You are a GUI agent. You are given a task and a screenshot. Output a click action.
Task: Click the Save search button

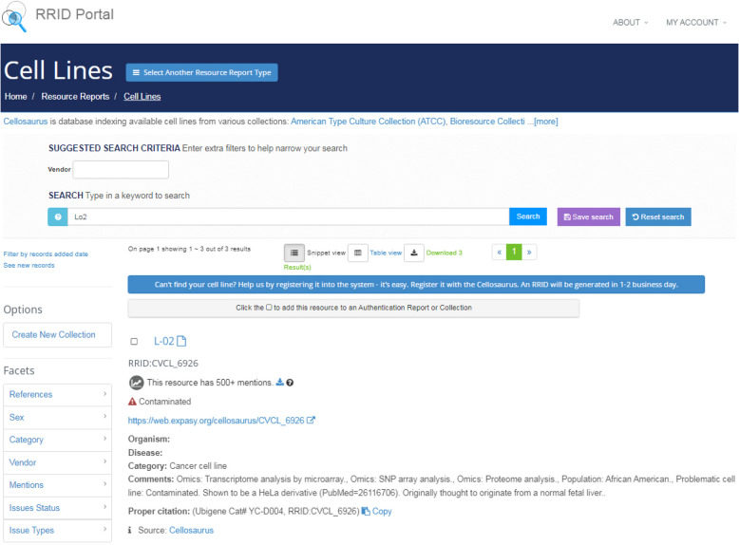[x=588, y=216]
